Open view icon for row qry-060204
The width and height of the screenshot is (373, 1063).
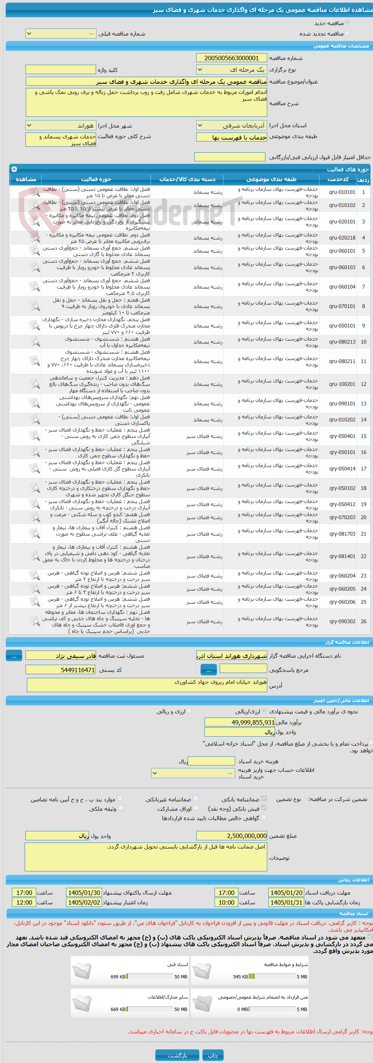34,575
